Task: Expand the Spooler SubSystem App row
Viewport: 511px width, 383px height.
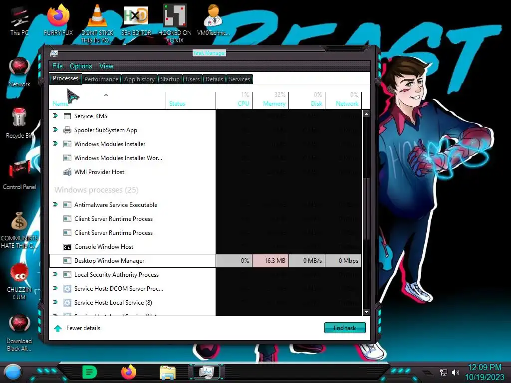Action: click(x=55, y=130)
